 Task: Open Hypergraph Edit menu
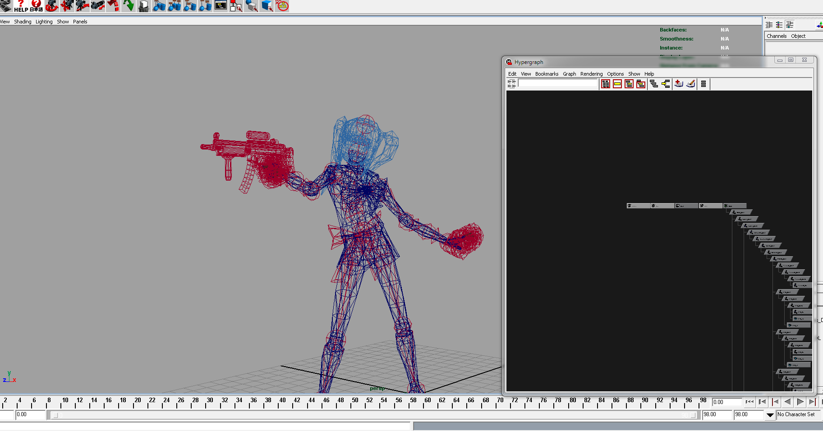(x=512, y=74)
